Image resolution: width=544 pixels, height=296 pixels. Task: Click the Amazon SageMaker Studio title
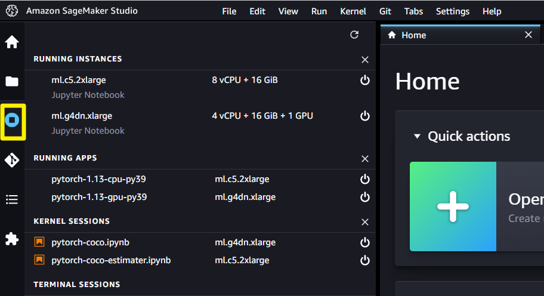[82, 11]
